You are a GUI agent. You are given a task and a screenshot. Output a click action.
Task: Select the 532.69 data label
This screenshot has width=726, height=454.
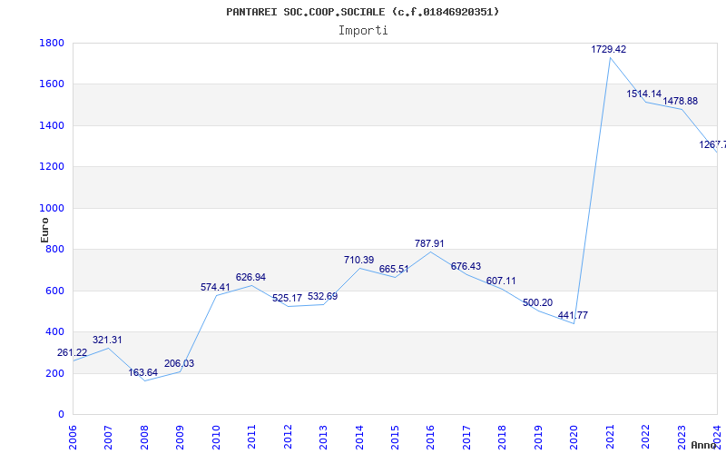tap(323, 297)
